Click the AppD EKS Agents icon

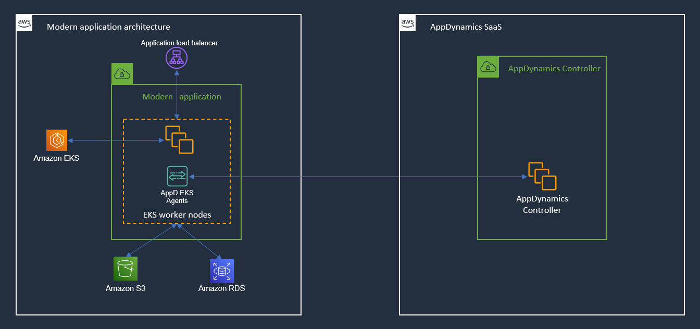177,176
